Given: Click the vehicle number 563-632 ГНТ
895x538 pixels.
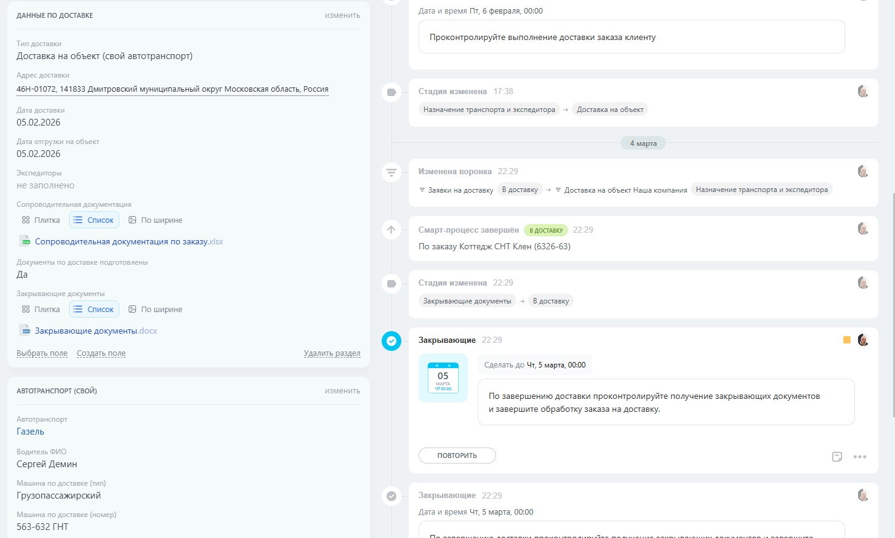Looking at the screenshot, I should pos(42,527).
